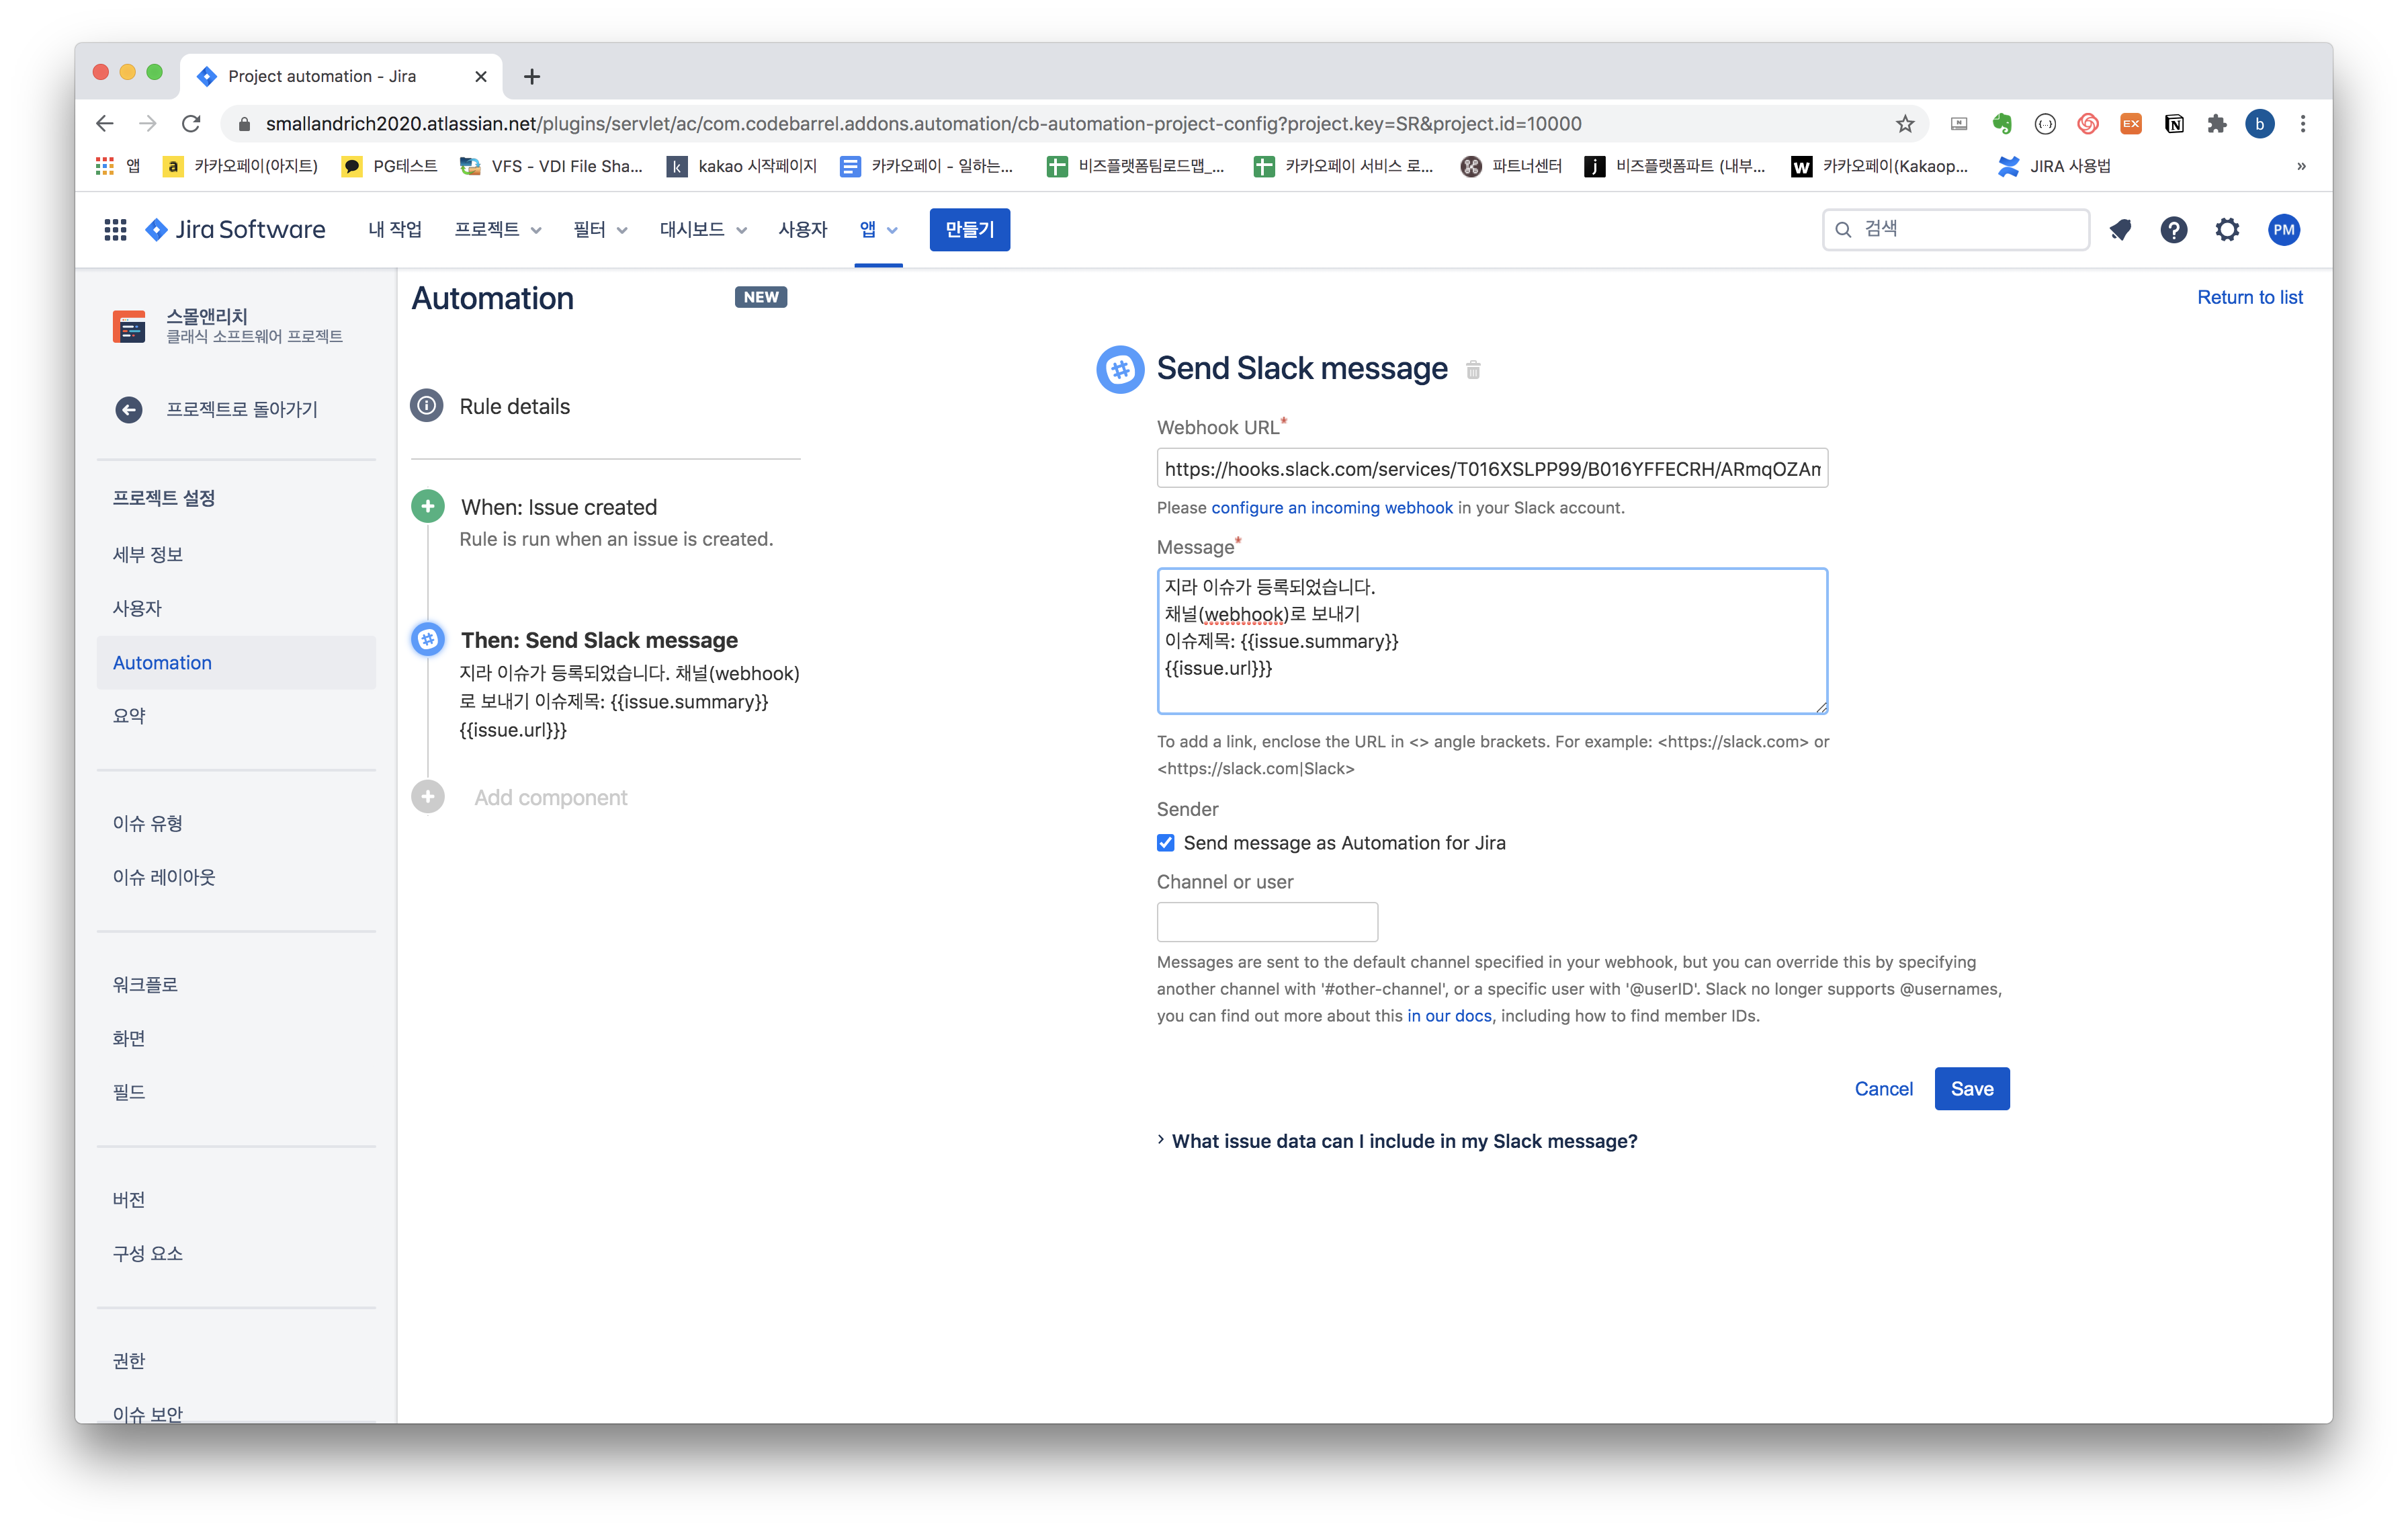The height and width of the screenshot is (1531, 2408).
Task: Open the help question mark icon
Action: 2173,230
